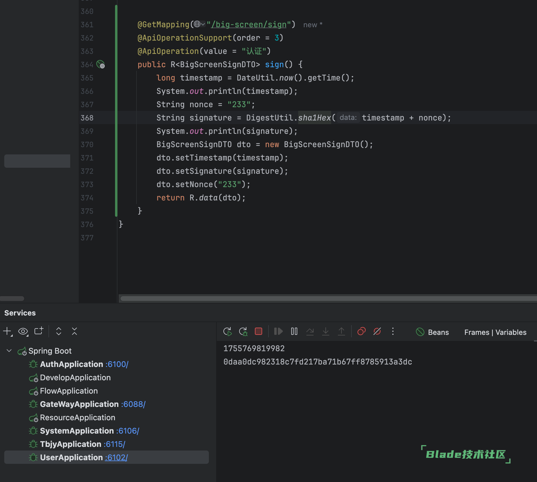
Task: Select TbjyApplication service
Action: (71, 444)
